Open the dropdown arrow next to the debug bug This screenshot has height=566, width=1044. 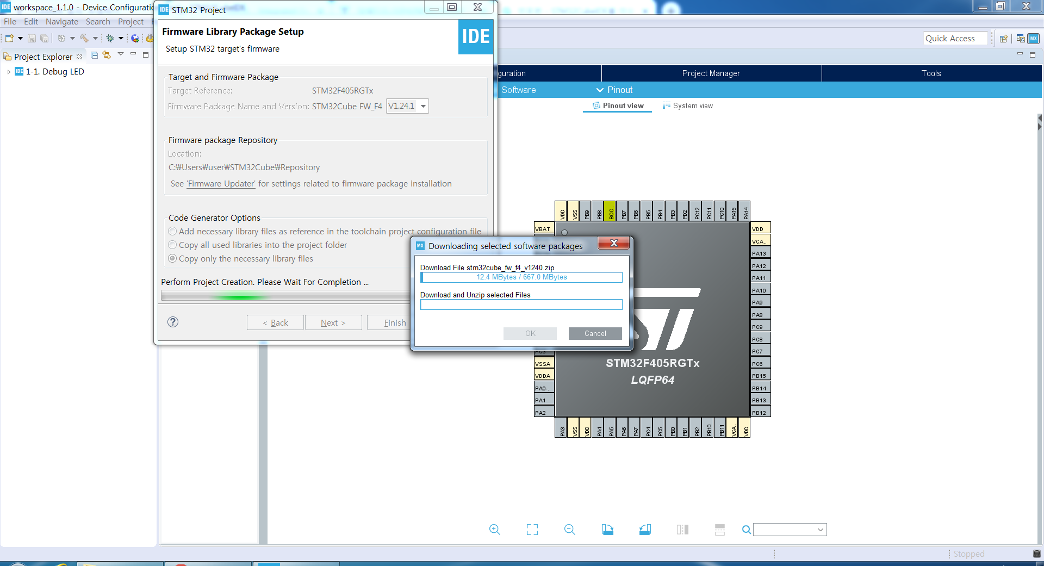121,38
